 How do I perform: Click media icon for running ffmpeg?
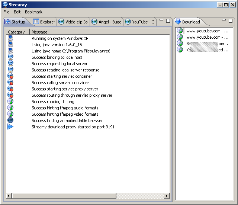(x=10, y=101)
